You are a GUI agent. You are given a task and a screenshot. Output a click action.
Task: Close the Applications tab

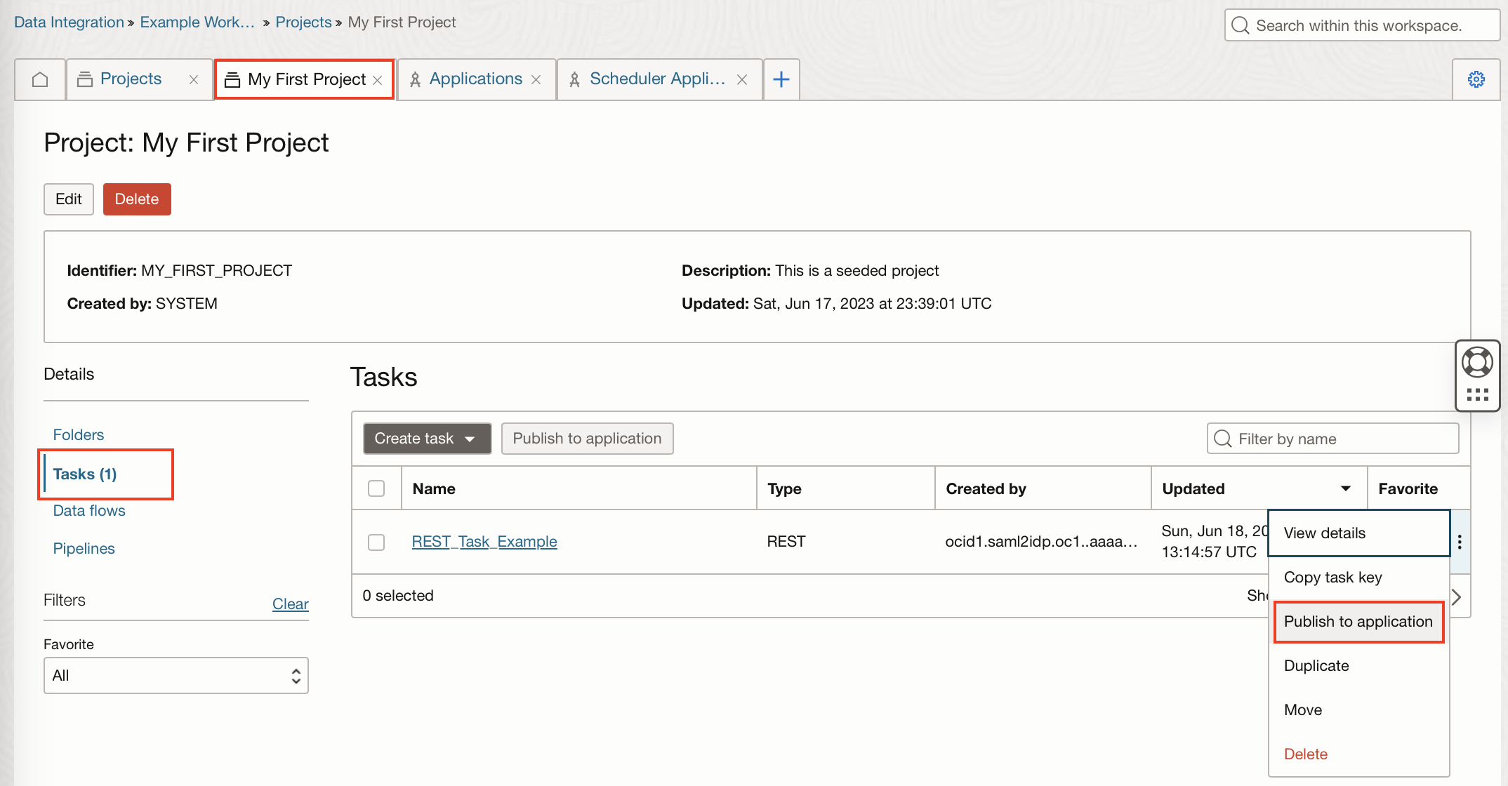pos(536,80)
